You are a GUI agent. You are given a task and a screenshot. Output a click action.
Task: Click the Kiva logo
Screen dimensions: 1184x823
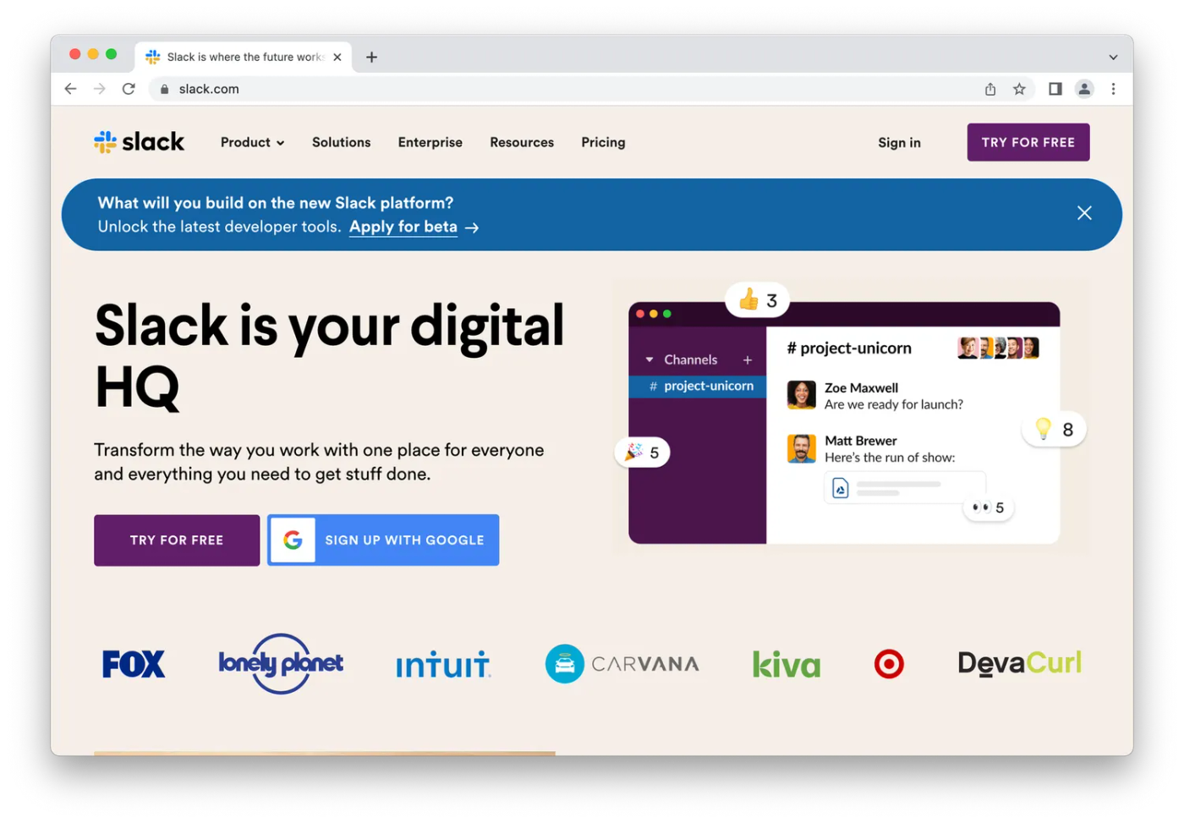coord(785,664)
